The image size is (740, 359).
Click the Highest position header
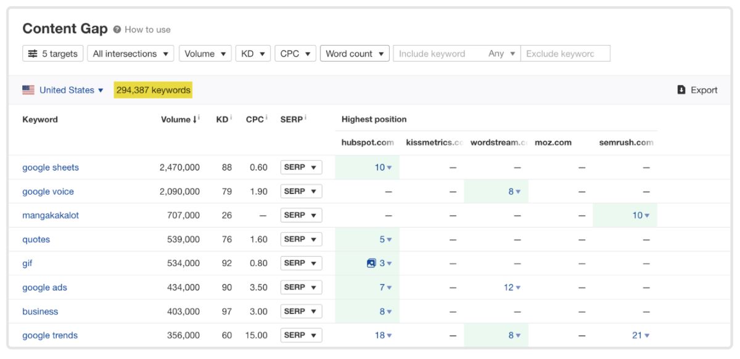click(x=374, y=119)
